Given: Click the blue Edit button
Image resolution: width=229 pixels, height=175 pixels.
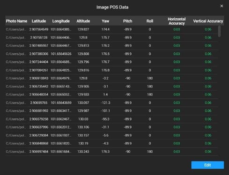Looking at the screenshot, I should [207, 165].
